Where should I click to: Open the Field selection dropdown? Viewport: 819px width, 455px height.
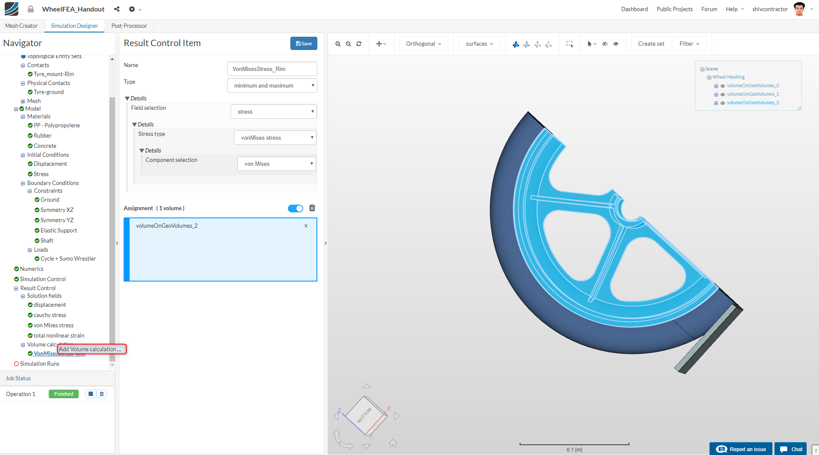274,112
